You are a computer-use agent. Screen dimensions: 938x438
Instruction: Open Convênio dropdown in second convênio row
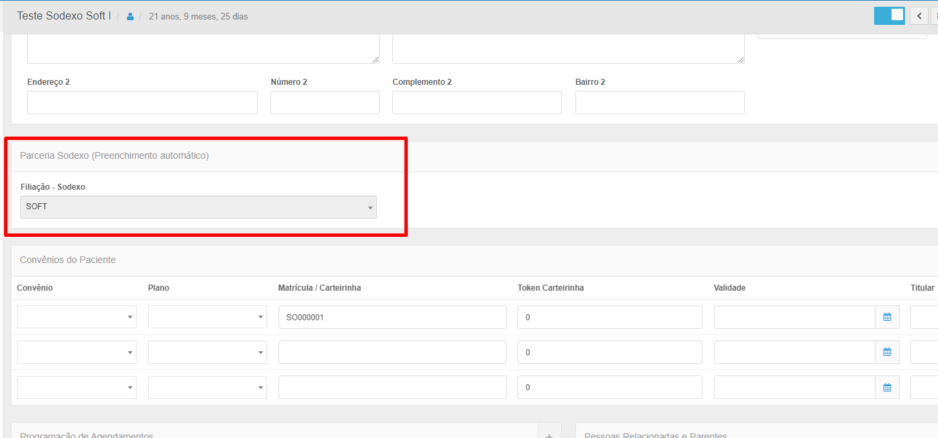(77, 352)
